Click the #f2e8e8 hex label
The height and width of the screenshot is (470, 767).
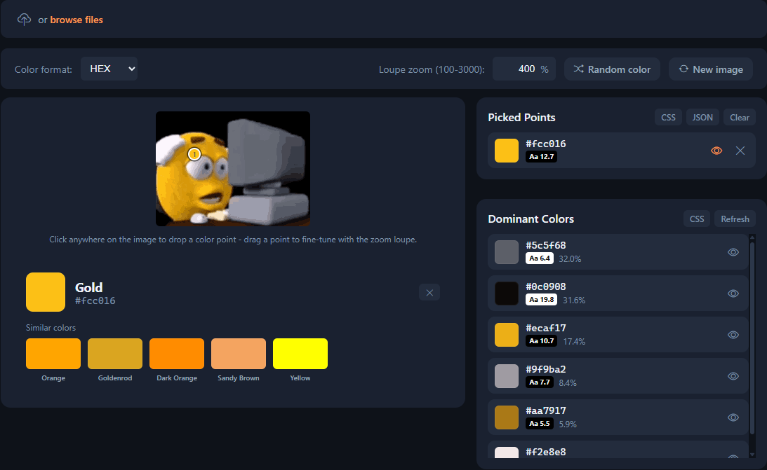pos(546,452)
